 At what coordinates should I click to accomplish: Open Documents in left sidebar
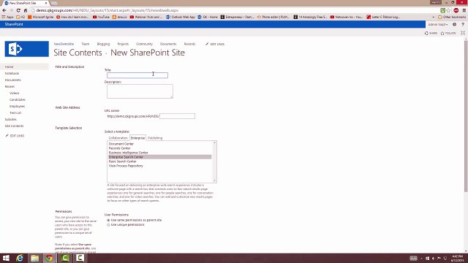click(x=13, y=80)
